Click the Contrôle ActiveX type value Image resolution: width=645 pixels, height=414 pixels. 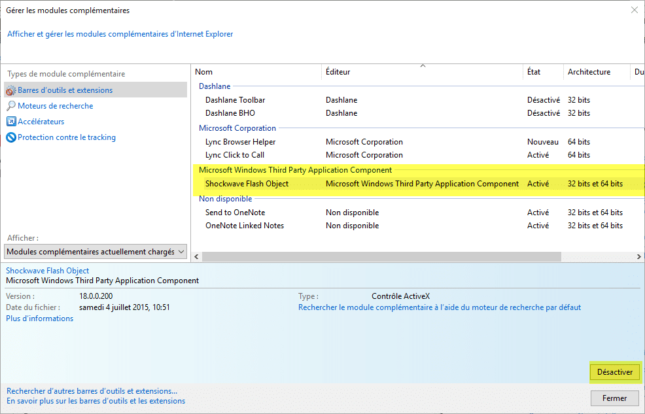400,296
